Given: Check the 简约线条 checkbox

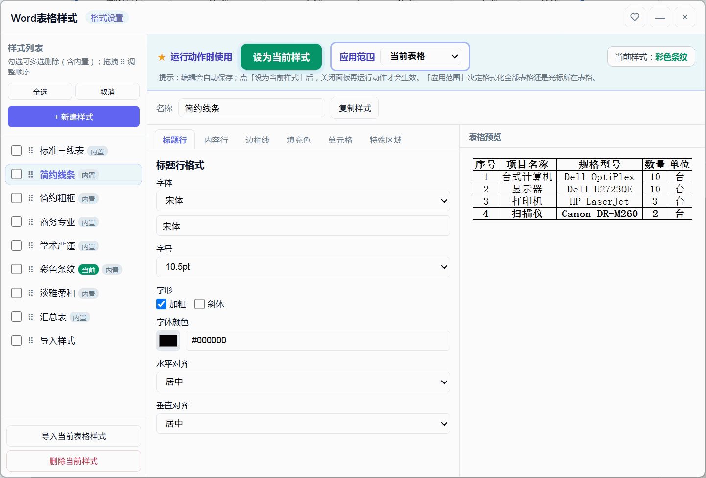Looking at the screenshot, I should pyautogui.click(x=16, y=174).
